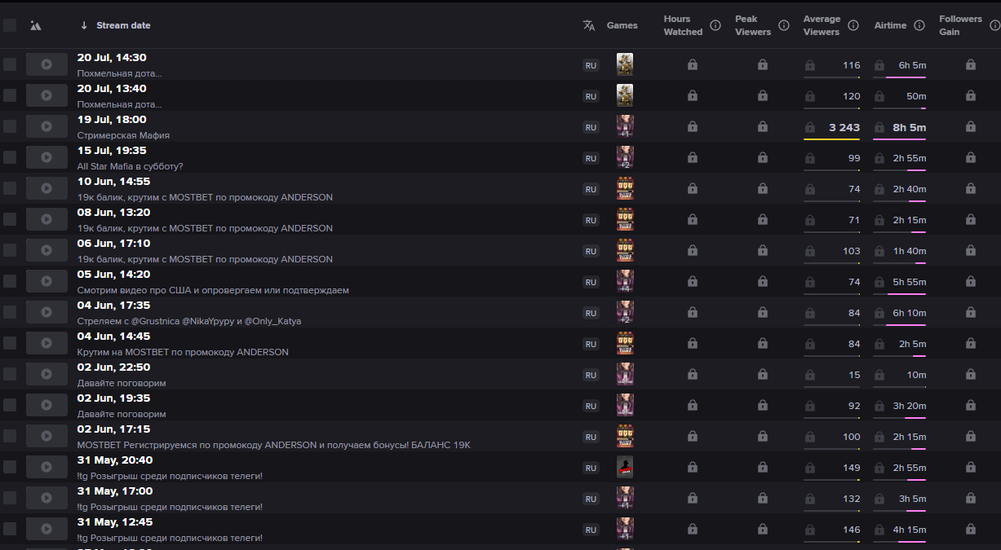This screenshot has width=1001, height=550.
Task: Open the Стримерская Мафия stream entry
Action: pyautogui.click(x=123, y=135)
